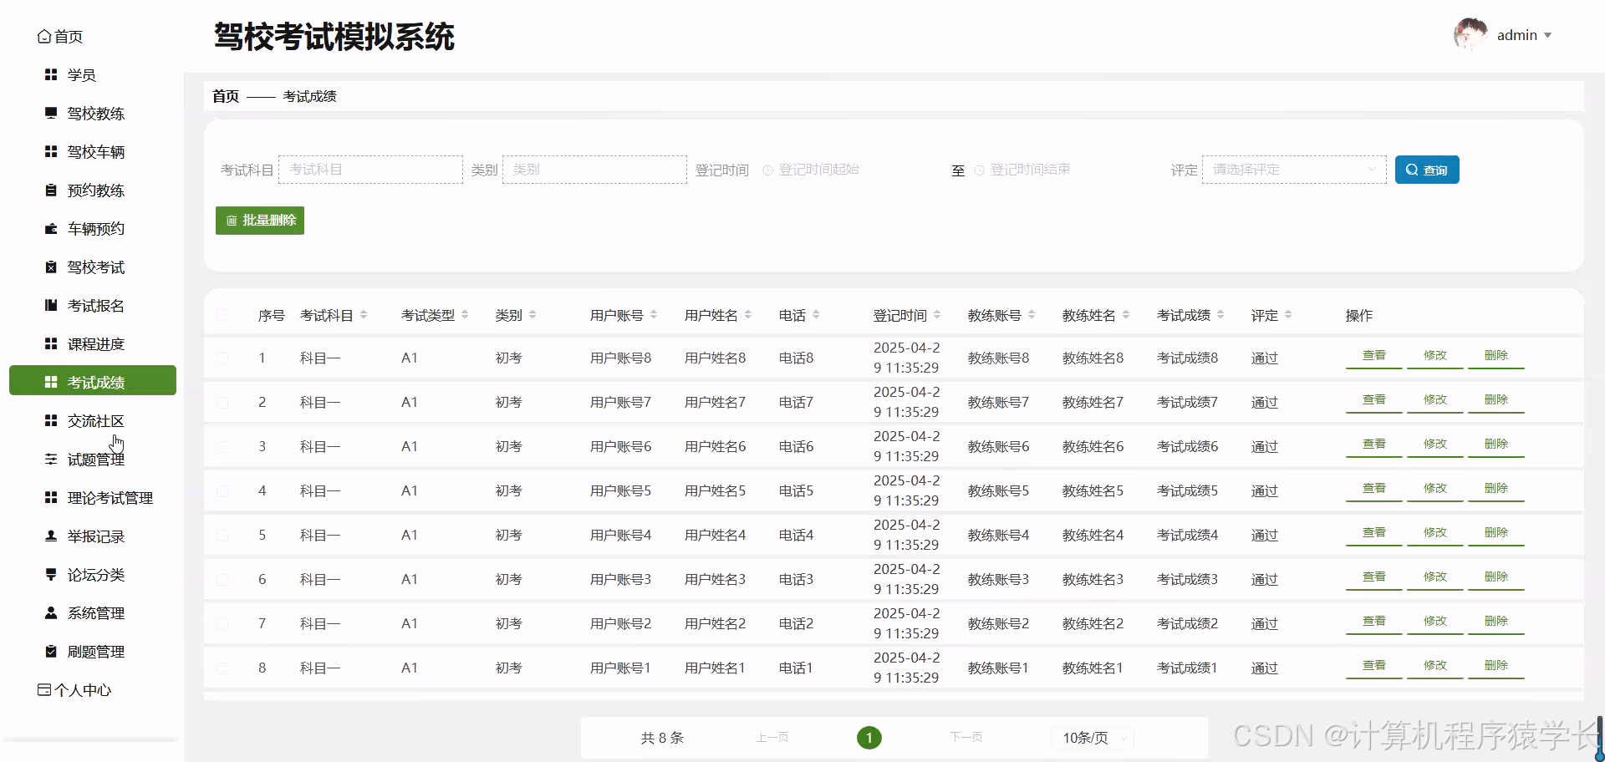Check the checkbox for 用户账号4 row
This screenshot has width=1605, height=762.
(222, 535)
